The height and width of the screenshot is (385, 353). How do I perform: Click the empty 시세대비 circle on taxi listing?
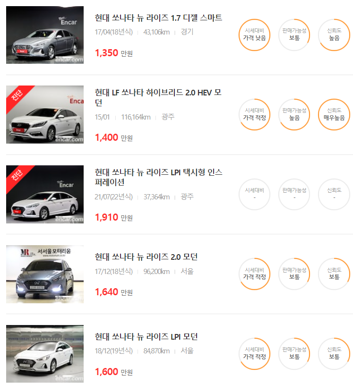255,194
